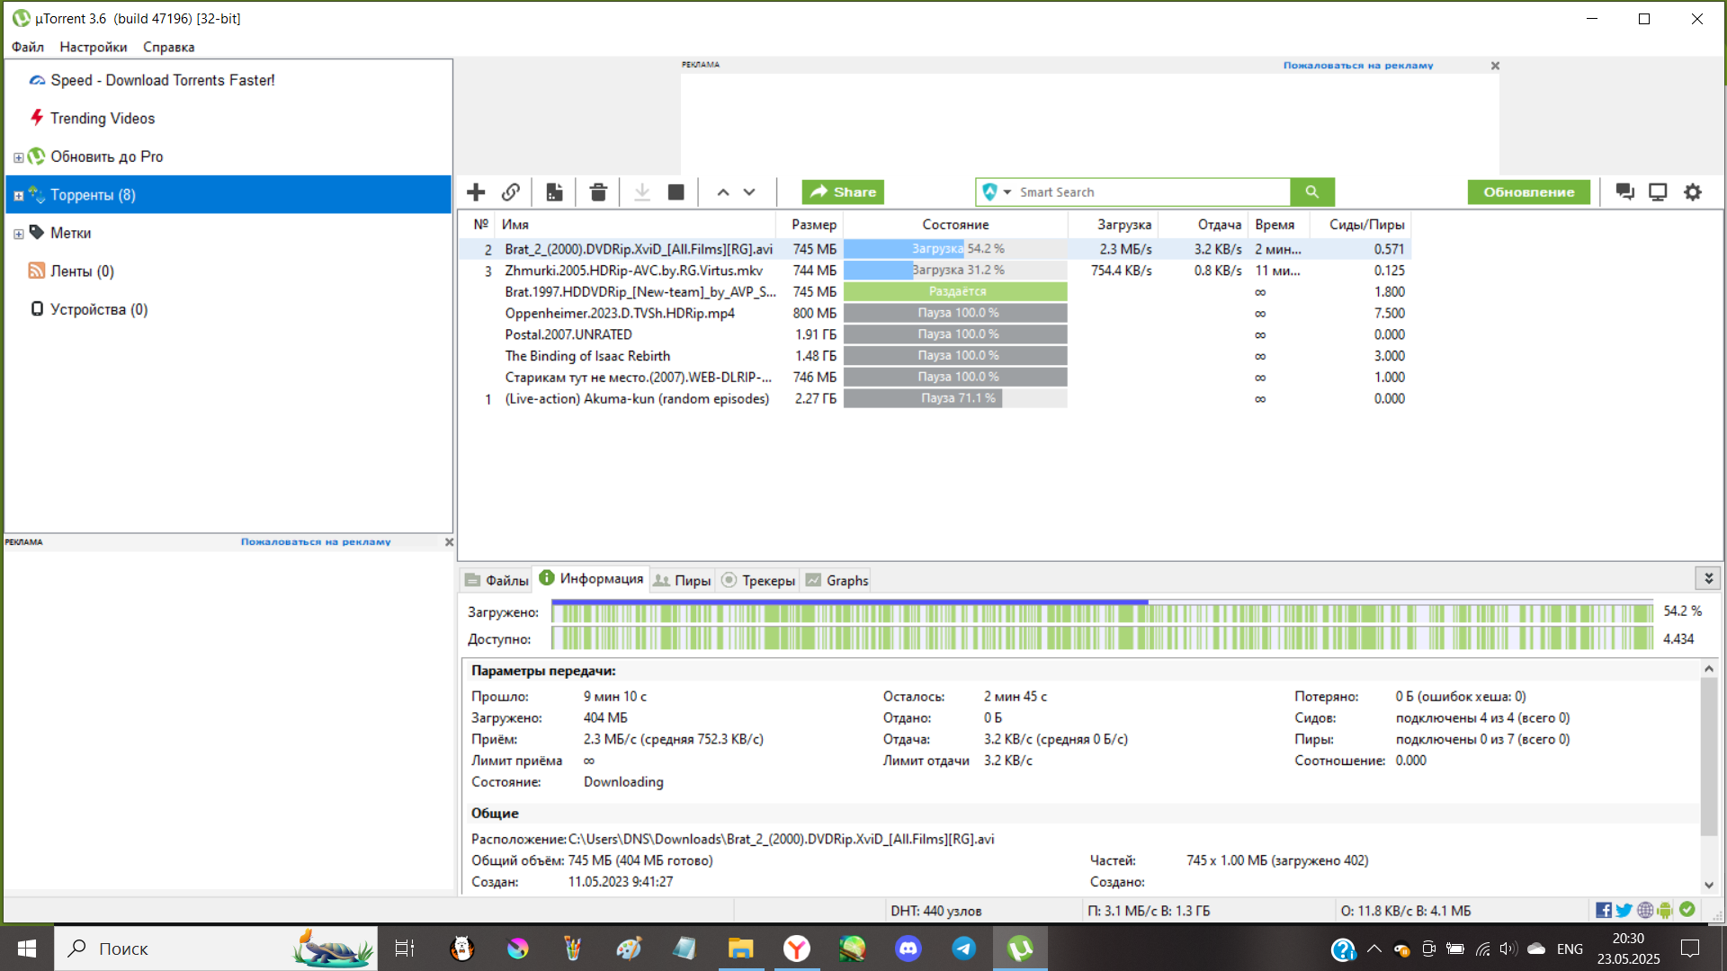1727x971 pixels.
Task: Select Postal.2007.UNRATED torrent row
Action: point(934,334)
